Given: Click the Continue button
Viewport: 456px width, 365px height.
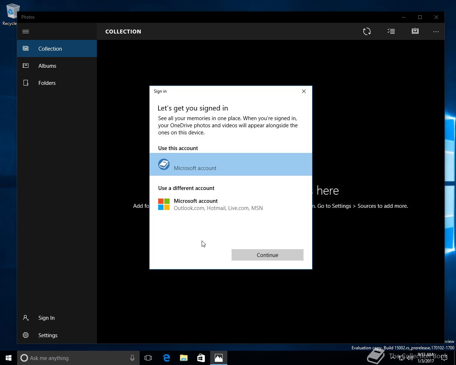Looking at the screenshot, I should [268, 255].
